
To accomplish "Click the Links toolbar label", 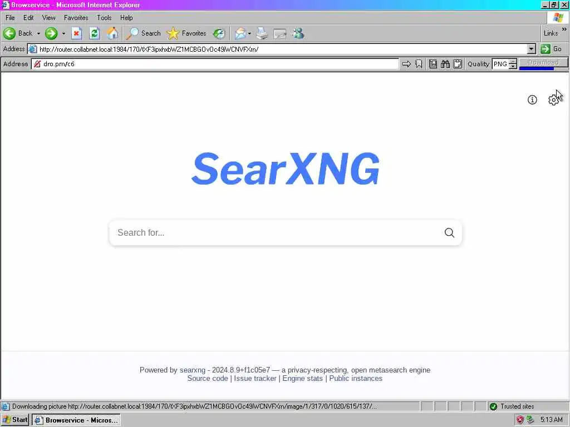I will coord(551,33).
